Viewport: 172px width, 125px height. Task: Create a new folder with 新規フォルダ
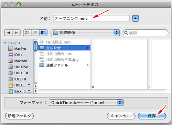click(x=19, y=116)
